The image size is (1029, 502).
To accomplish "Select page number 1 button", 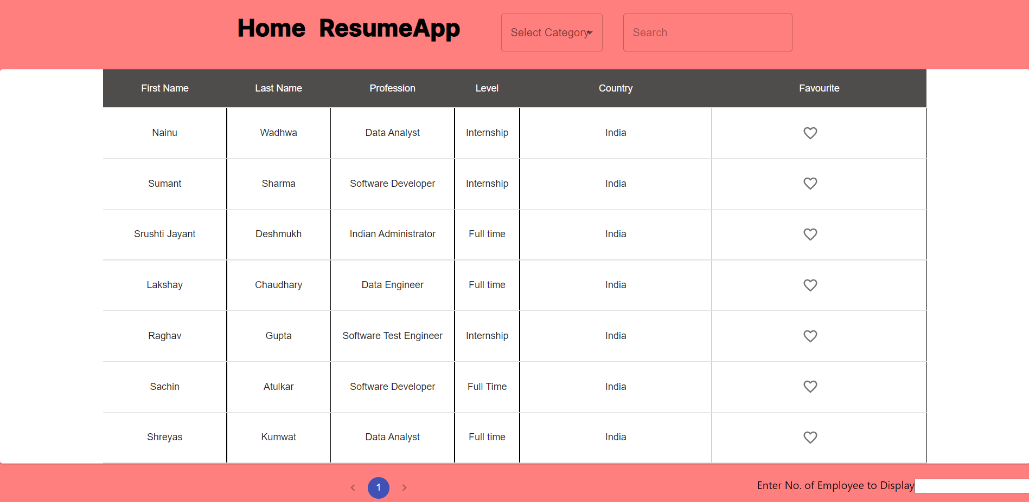I will (x=379, y=487).
